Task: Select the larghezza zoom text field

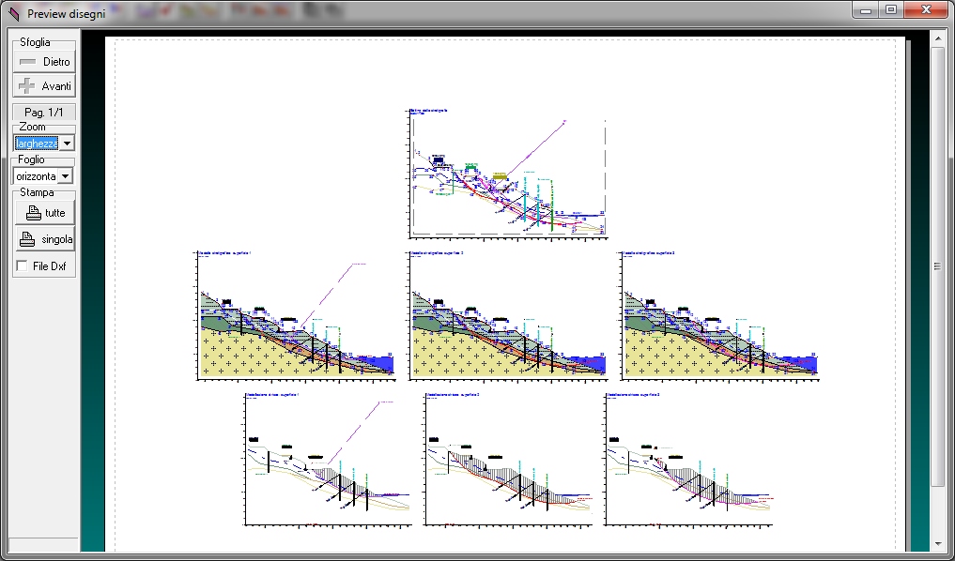Action: click(x=37, y=144)
